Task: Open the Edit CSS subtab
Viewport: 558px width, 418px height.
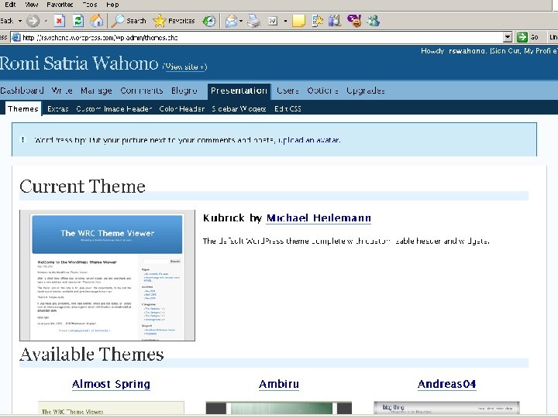Action: coord(288,109)
